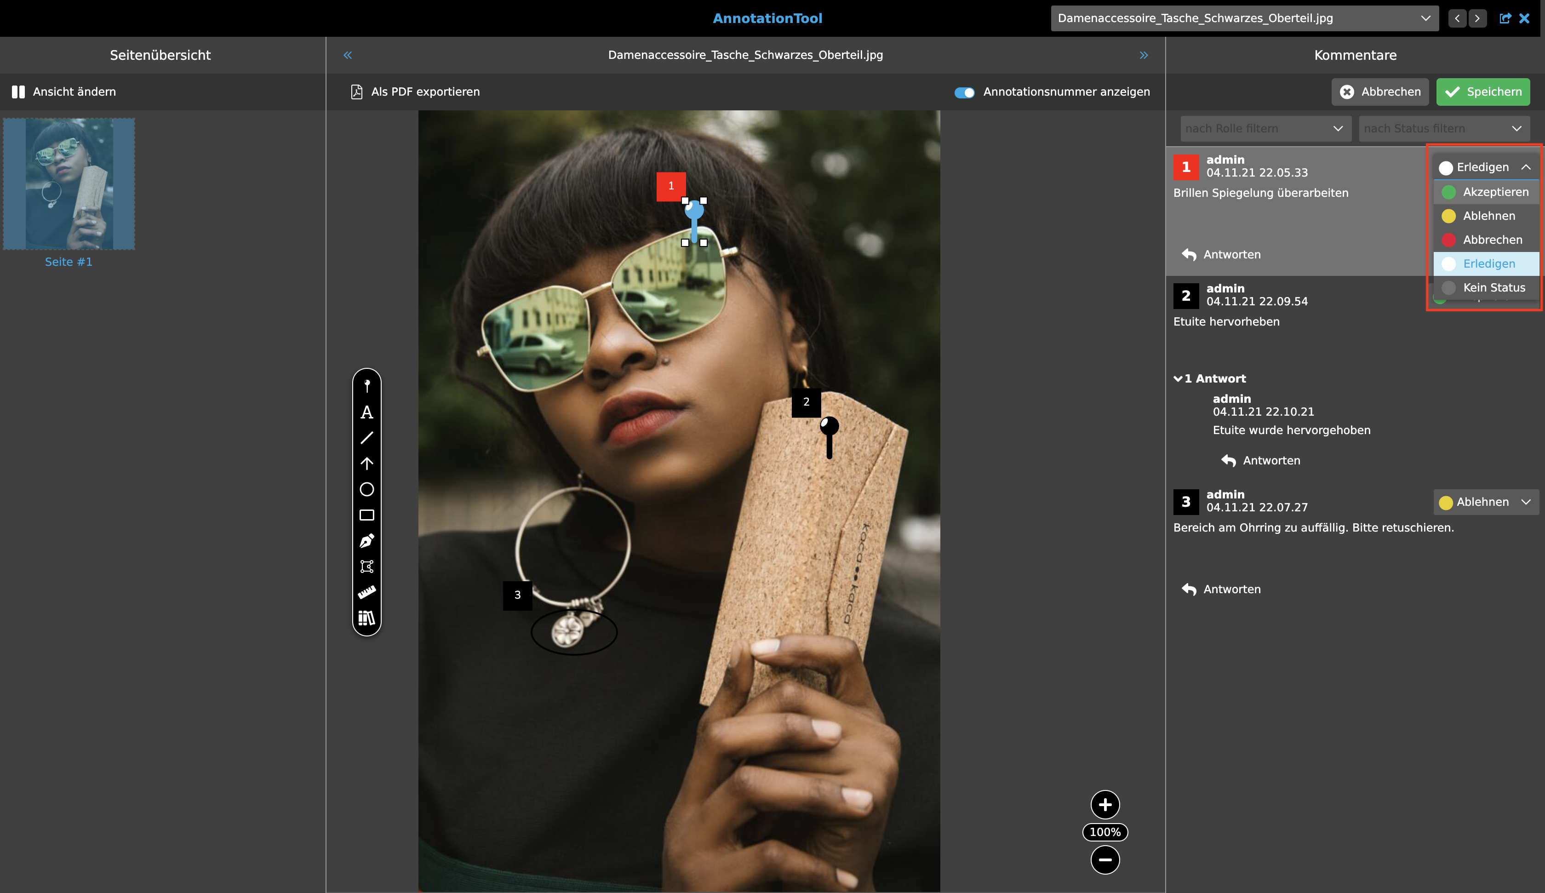Open the Ablehnen status dropdown on comment 3
This screenshot has height=893, width=1545.
point(1485,502)
